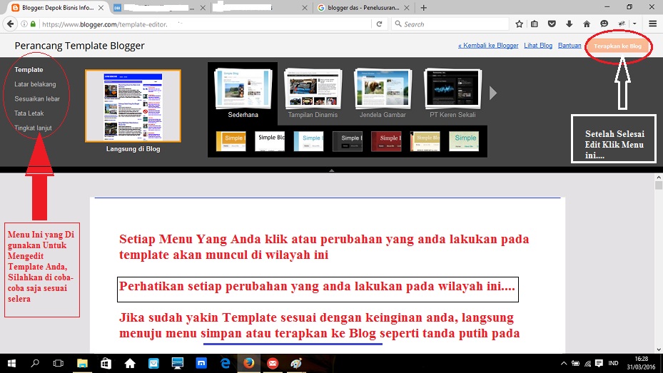Choose the PT Keren Sekali template
663x373 pixels.
pos(452,93)
